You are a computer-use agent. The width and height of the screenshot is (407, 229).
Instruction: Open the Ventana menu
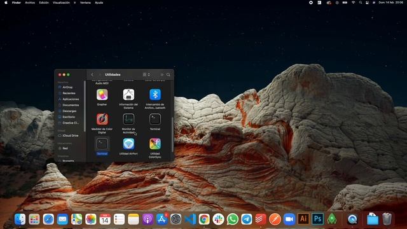click(x=85, y=3)
